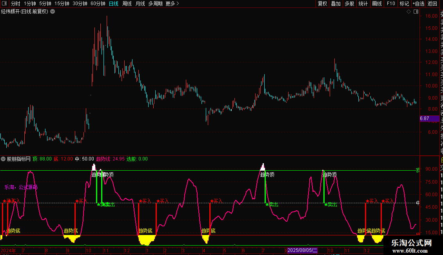Screen dimensions: 443x255
Task: Toggle the right side panel icon in the chart corner
Action: pyautogui.click(x=416, y=12)
